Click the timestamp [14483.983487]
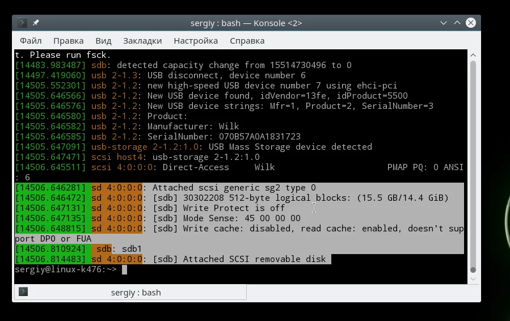Viewport: 510px width, 321px height. pyautogui.click(x=50, y=65)
